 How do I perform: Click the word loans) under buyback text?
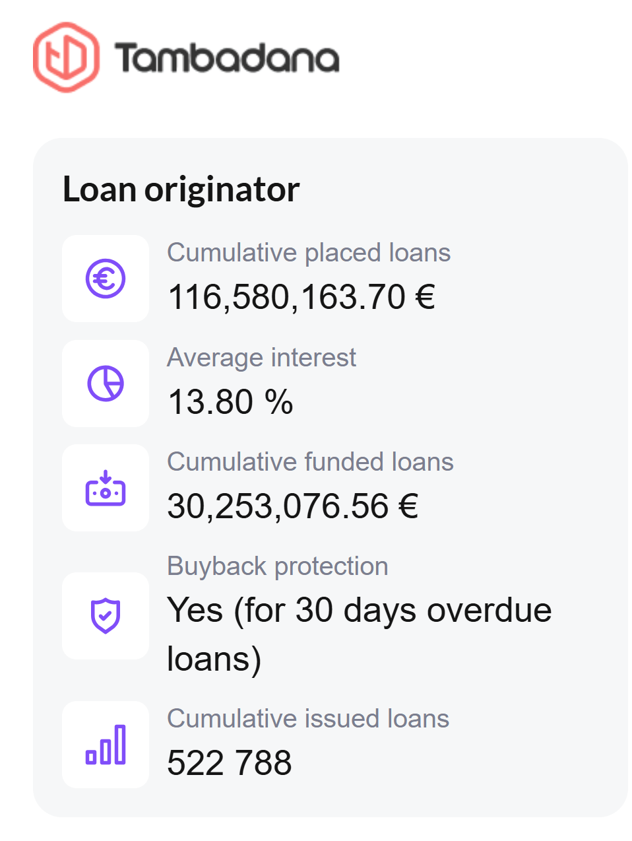pyautogui.click(x=214, y=659)
